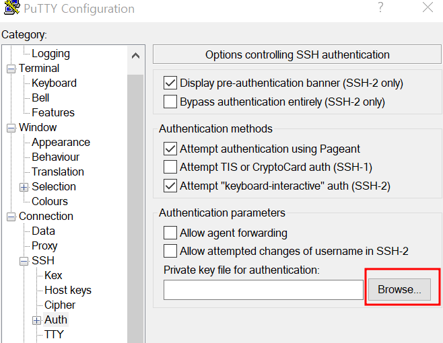Expand the Auth tree node

[x=37, y=320]
